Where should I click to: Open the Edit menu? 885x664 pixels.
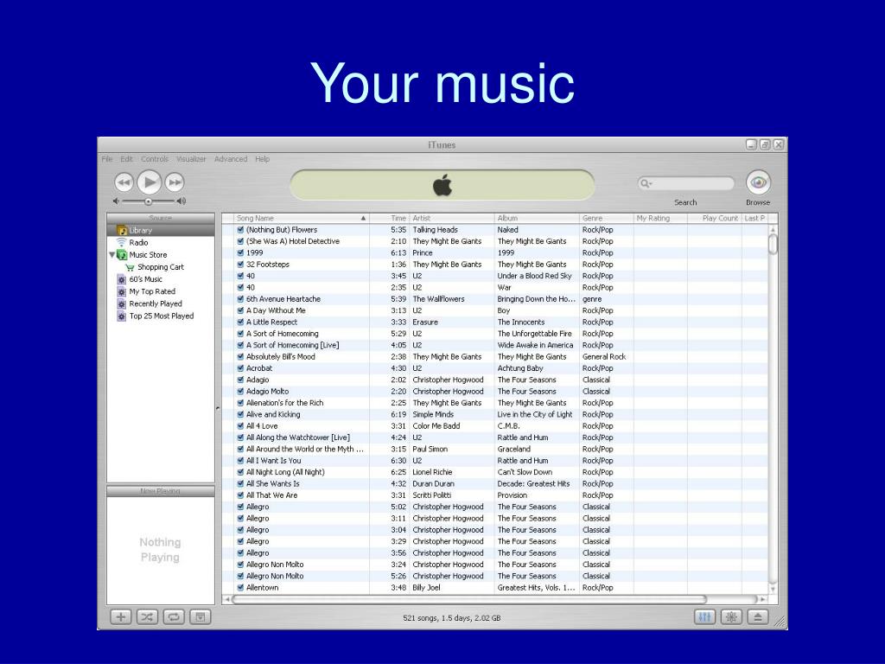pos(126,159)
